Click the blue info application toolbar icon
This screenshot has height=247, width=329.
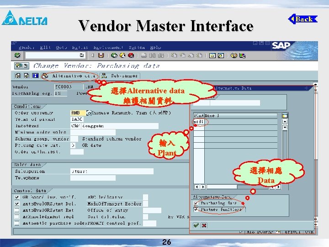pos(35,75)
